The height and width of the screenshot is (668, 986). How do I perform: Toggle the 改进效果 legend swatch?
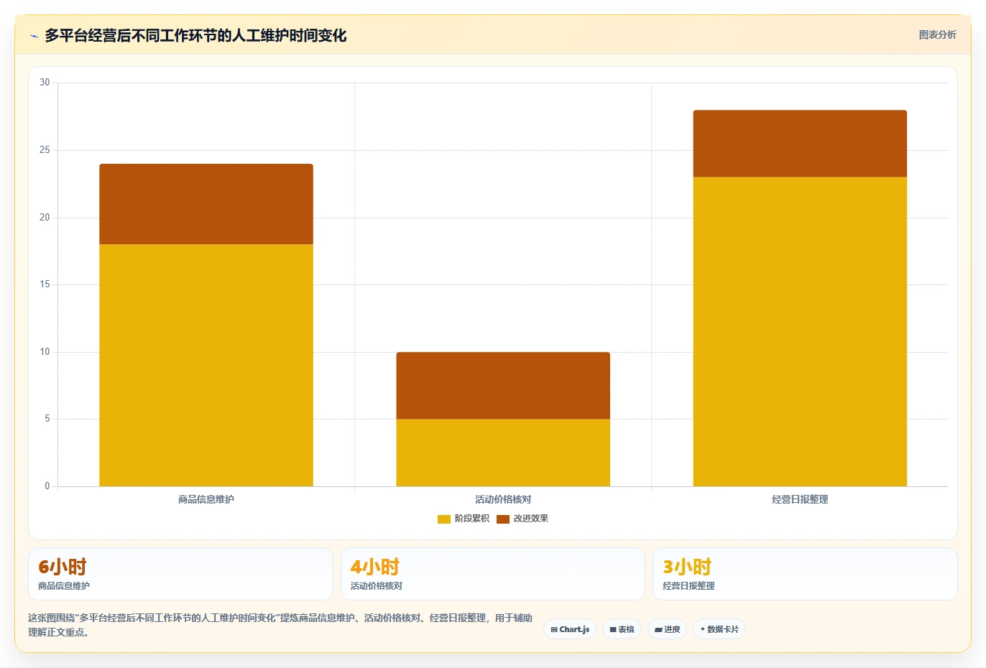point(502,519)
